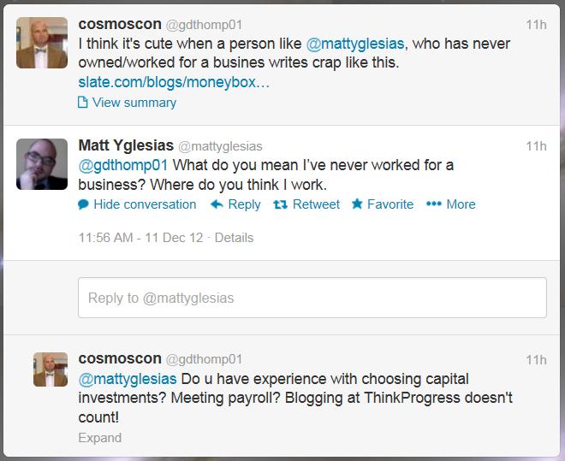Expand View summary on the first tweet
Image resolution: width=565 pixels, height=461 pixels.
[x=134, y=103]
